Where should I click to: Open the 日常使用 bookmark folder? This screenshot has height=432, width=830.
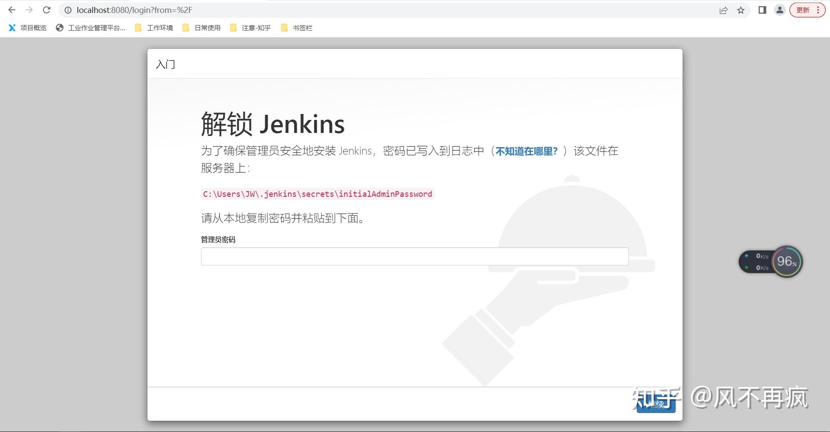point(207,28)
